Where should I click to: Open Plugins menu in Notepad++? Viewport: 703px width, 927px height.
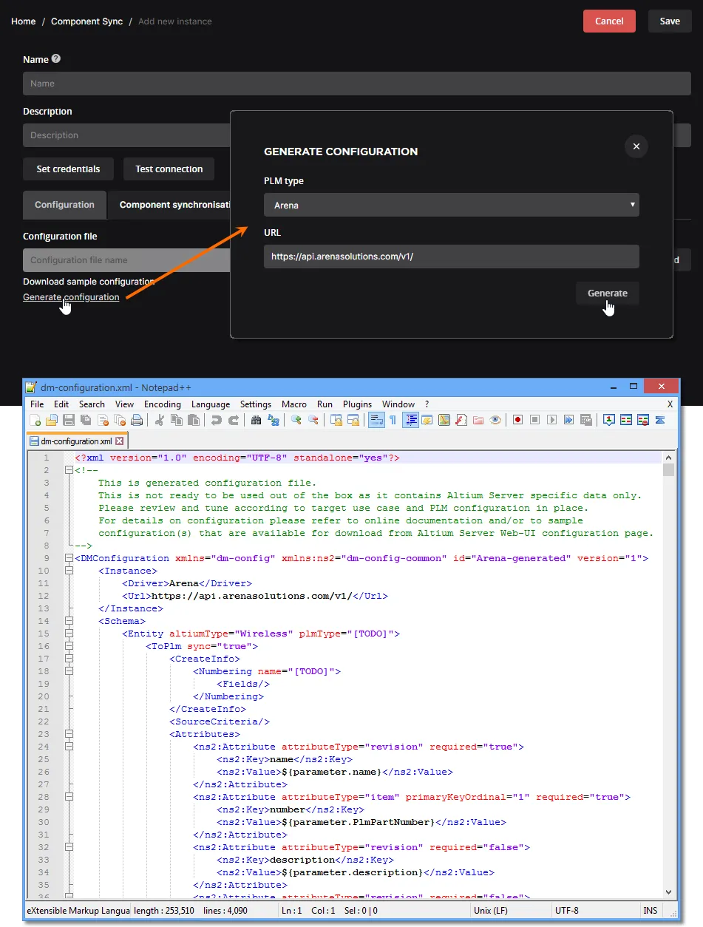tap(358, 404)
